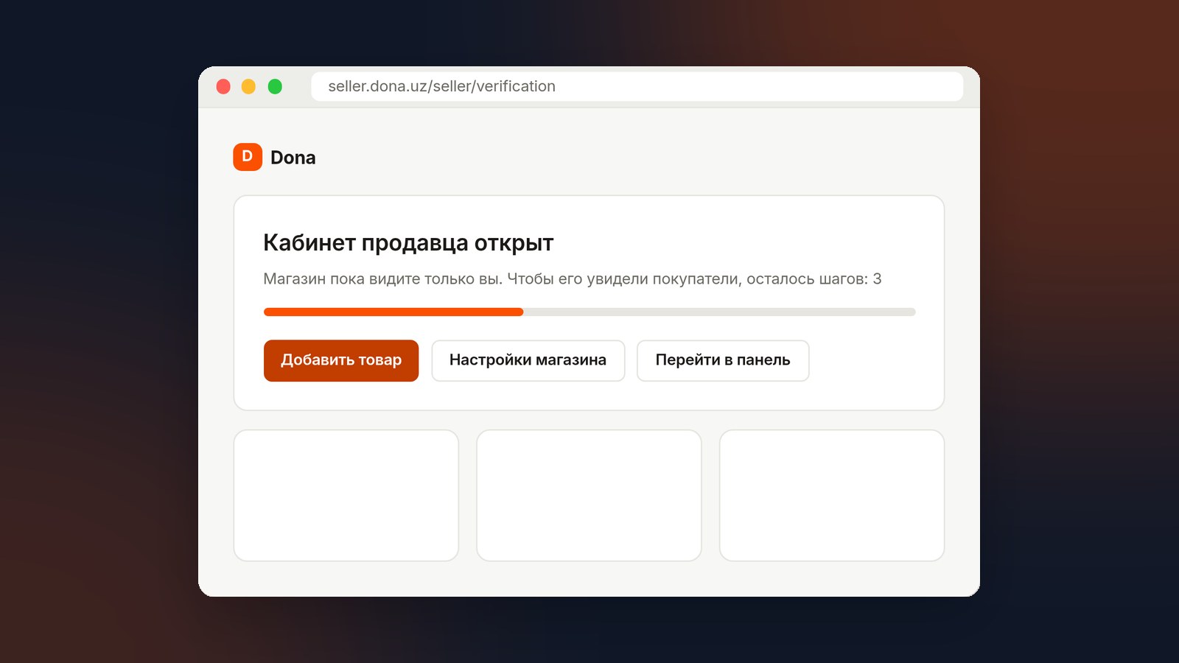Viewport: 1179px width, 663px height.
Task: Minimize the window with the yellow button
Action: point(249,86)
